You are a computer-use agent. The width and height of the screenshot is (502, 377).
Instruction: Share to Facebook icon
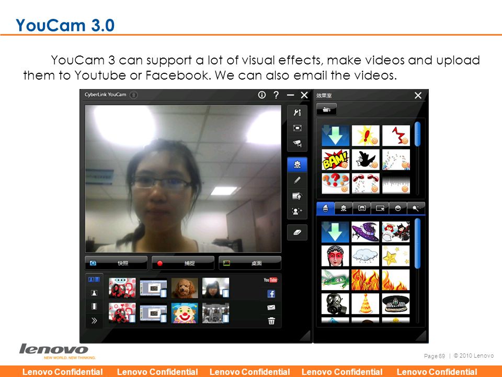coord(271,294)
